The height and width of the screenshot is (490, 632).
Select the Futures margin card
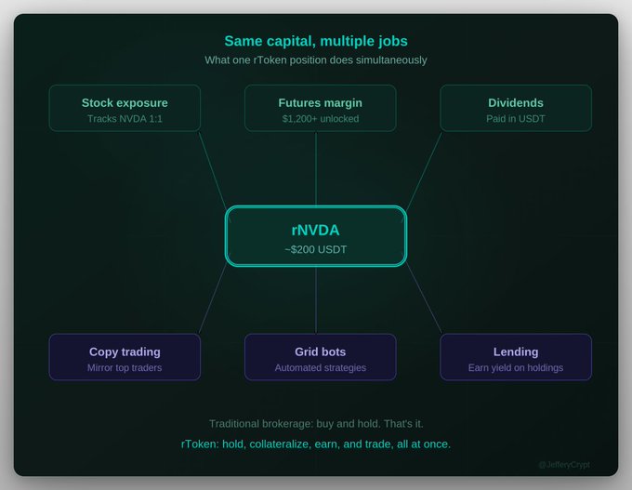(x=320, y=108)
